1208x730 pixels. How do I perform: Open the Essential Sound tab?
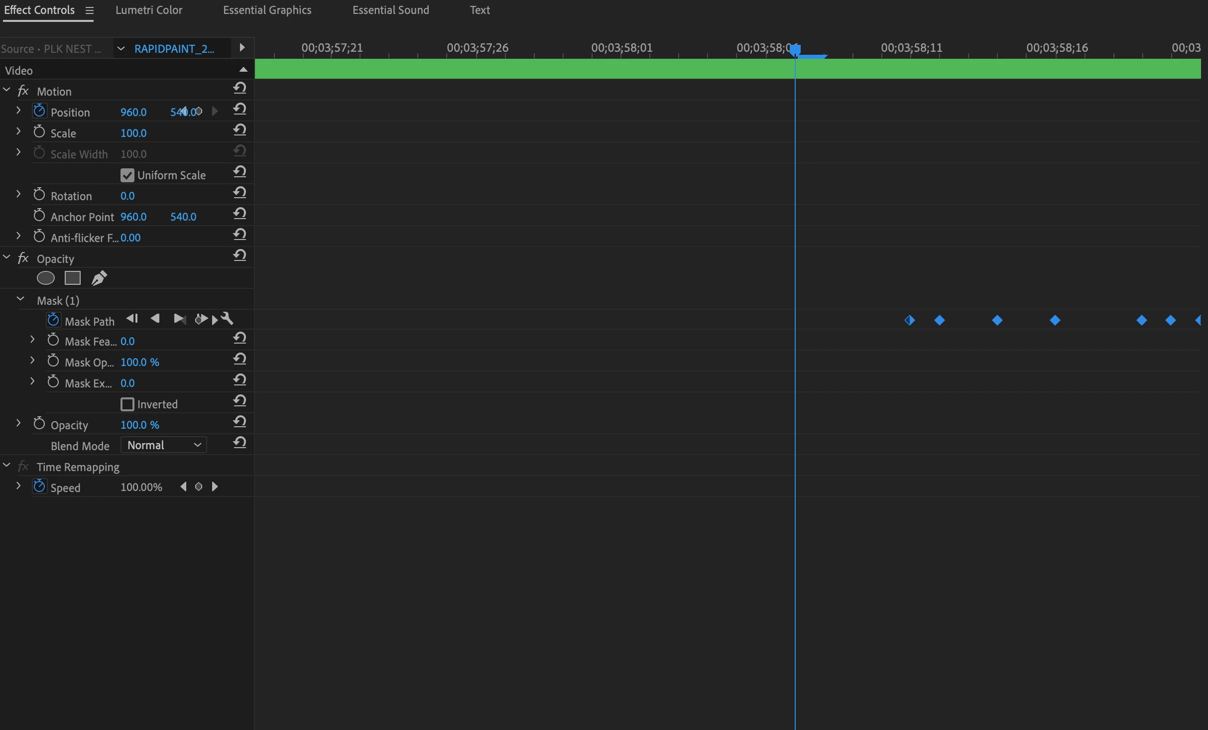click(390, 10)
